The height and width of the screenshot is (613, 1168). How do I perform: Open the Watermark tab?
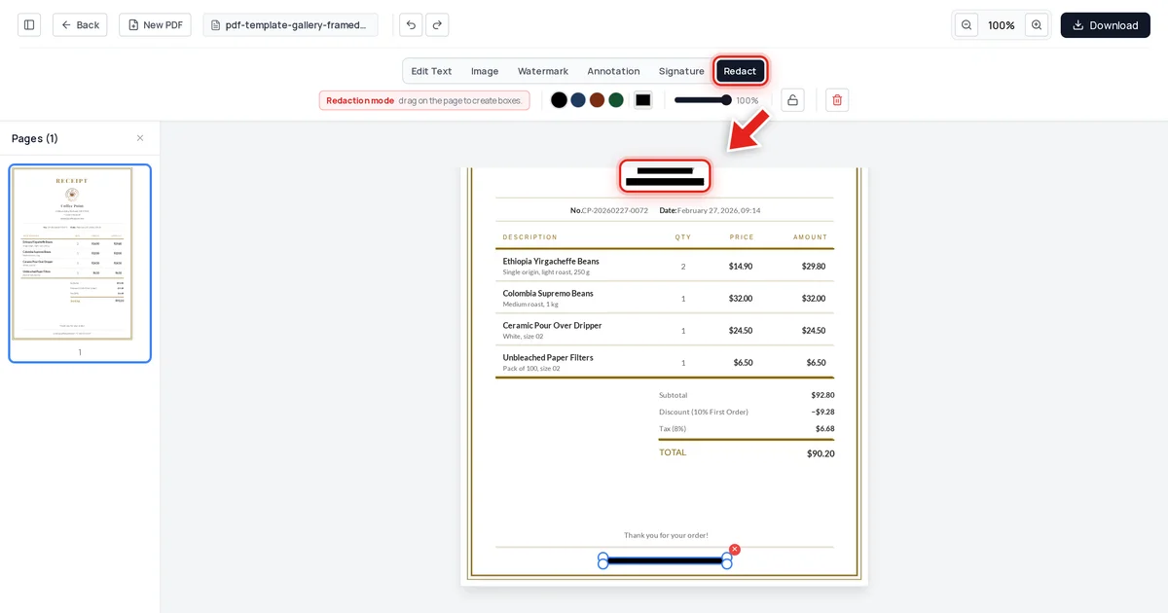pyautogui.click(x=543, y=71)
